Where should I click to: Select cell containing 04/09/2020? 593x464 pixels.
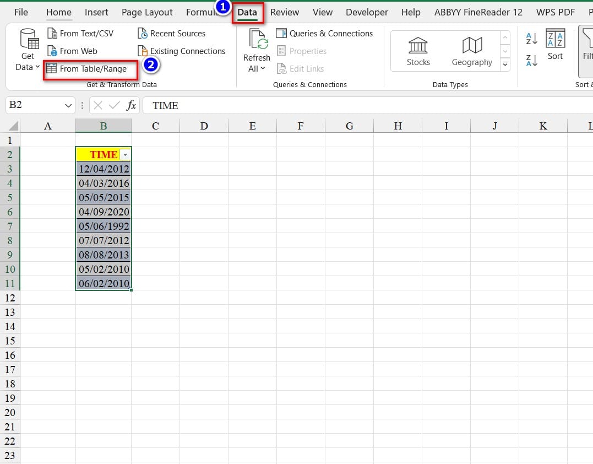[x=104, y=212]
